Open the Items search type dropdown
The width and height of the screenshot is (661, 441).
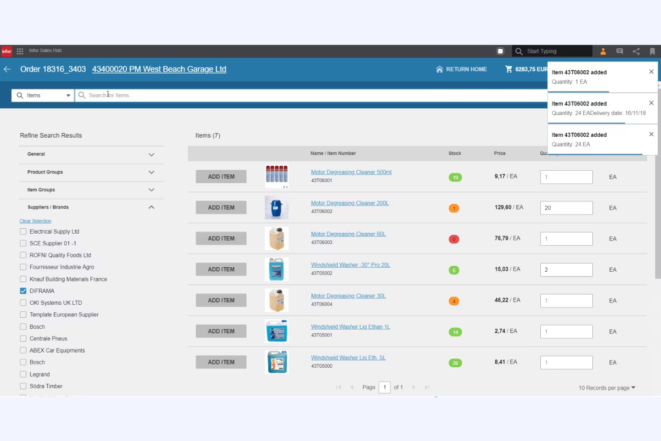tap(43, 95)
